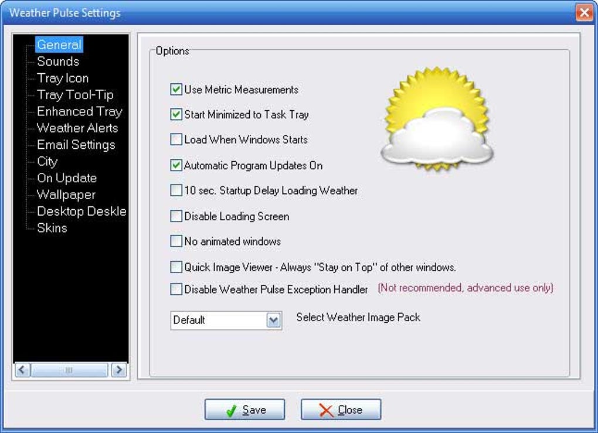Image resolution: width=598 pixels, height=433 pixels.
Task: Select the Desktop Deskle tree item
Action: click(x=81, y=211)
